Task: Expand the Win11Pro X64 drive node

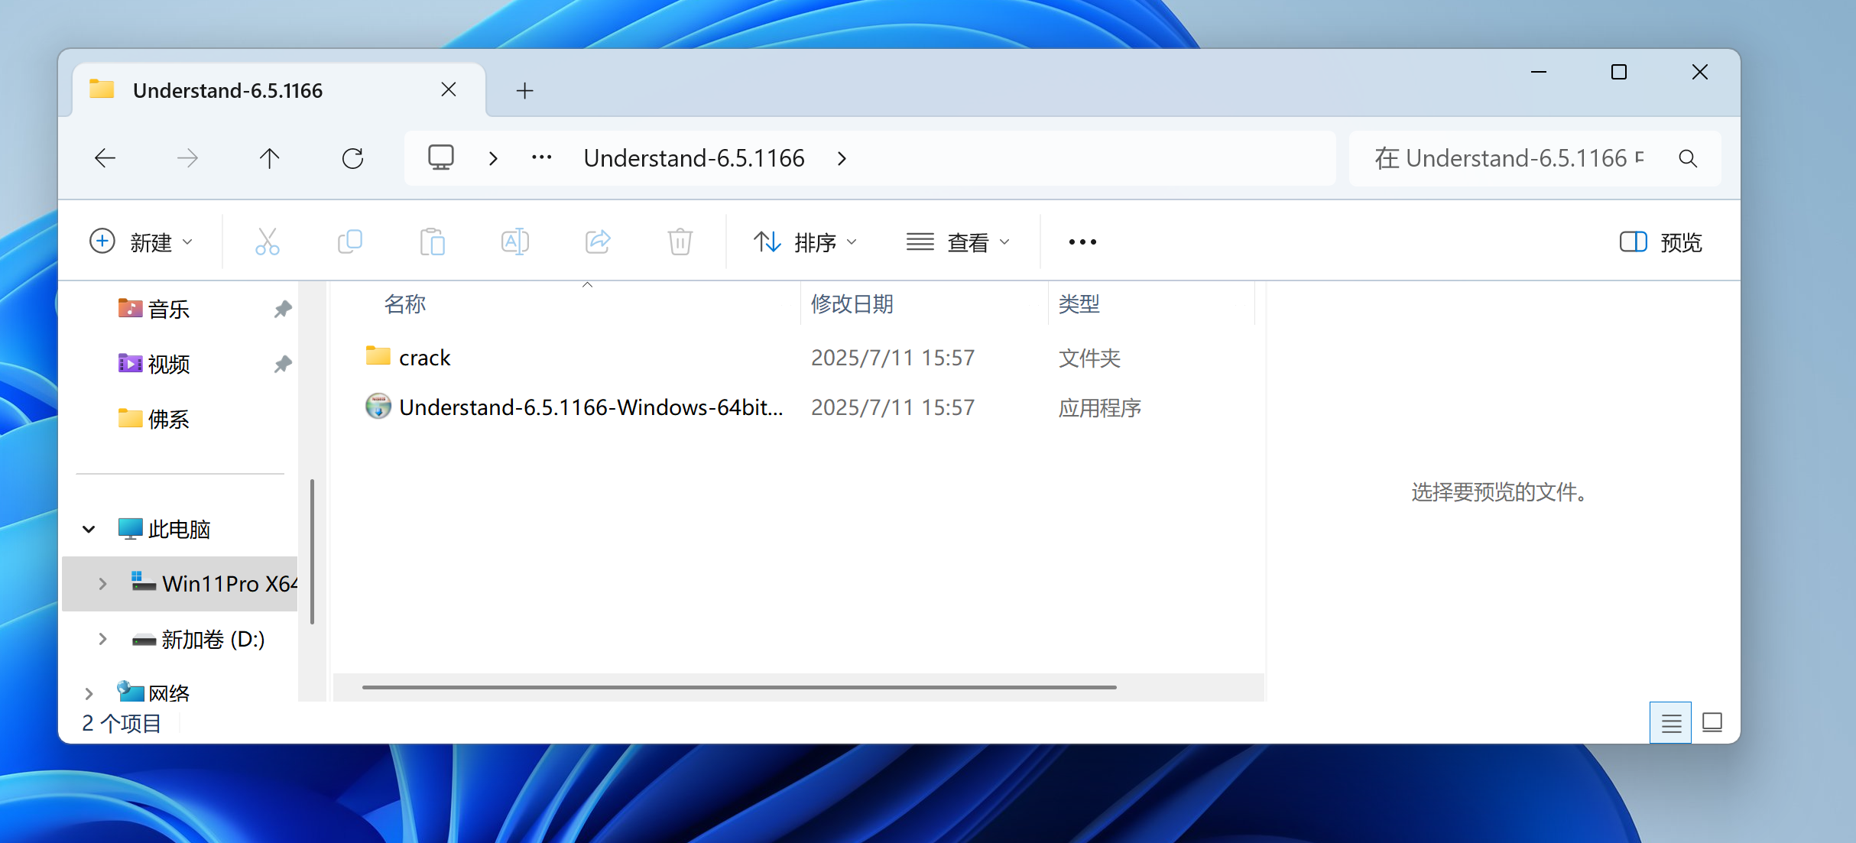Action: tap(103, 584)
